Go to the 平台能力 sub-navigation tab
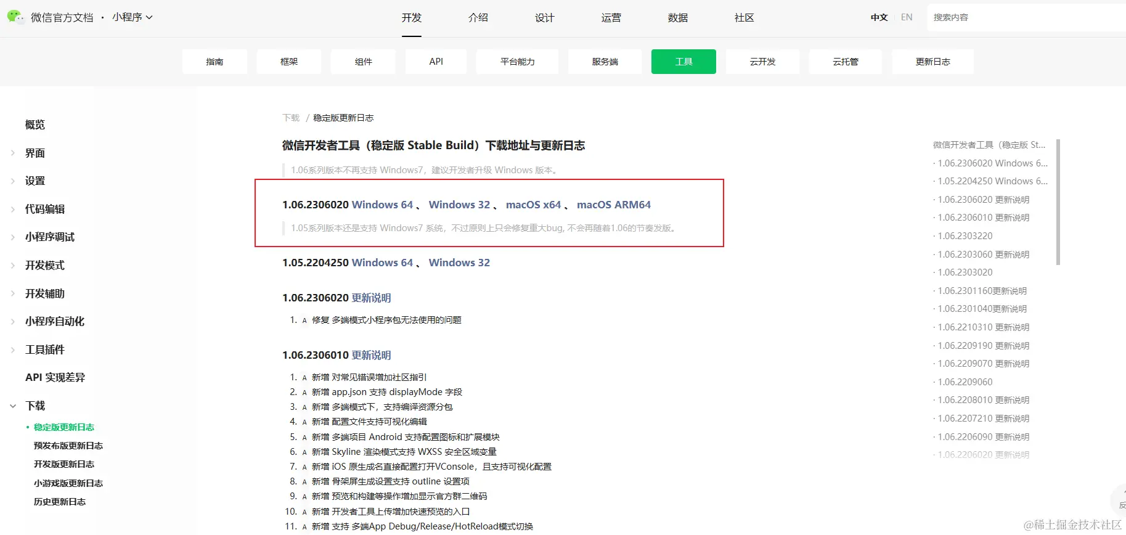1126x535 pixels. pos(518,62)
